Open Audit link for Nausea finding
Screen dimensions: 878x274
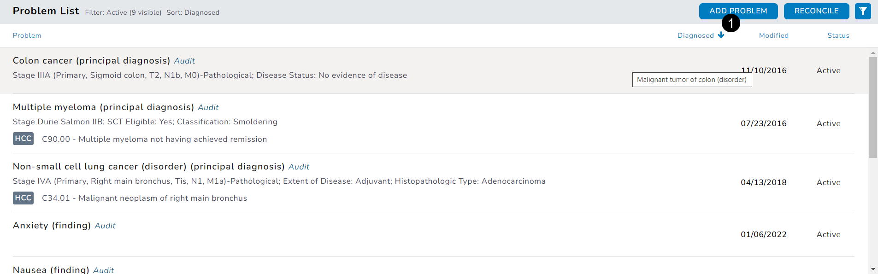click(x=103, y=270)
